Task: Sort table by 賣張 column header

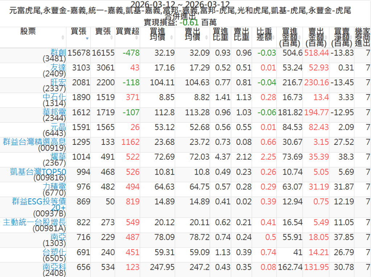Action: tap(103, 32)
